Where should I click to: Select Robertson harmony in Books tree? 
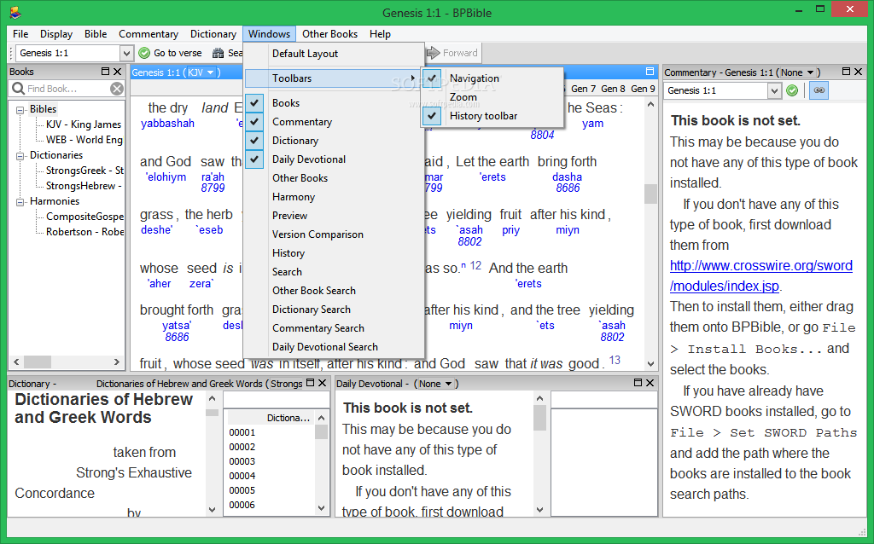tap(84, 232)
